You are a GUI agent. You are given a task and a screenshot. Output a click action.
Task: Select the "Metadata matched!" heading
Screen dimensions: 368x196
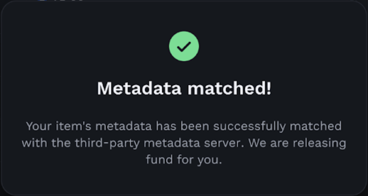(x=184, y=88)
